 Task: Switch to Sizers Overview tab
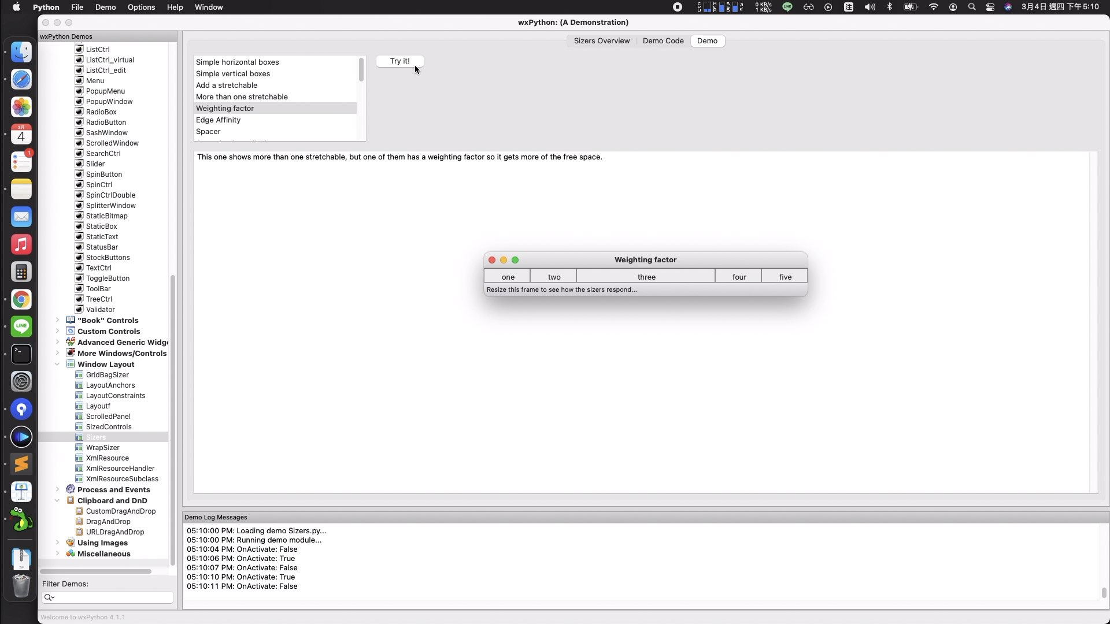601,40
